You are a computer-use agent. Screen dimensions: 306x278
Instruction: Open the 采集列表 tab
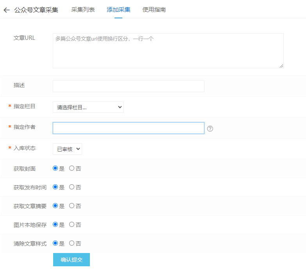point(83,10)
